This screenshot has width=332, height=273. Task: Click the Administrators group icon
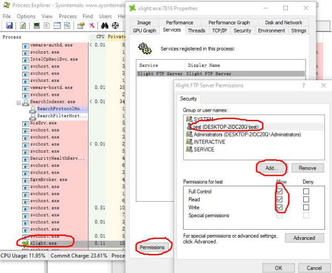pos(189,134)
